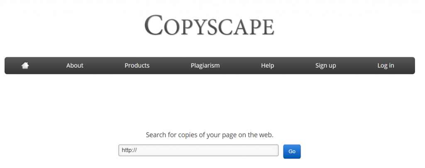Click the blue Go button
The width and height of the screenshot is (425, 168).
click(x=292, y=151)
